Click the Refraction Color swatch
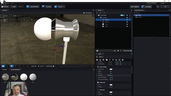The width and height of the screenshot is (171, 96). [111, 92]
